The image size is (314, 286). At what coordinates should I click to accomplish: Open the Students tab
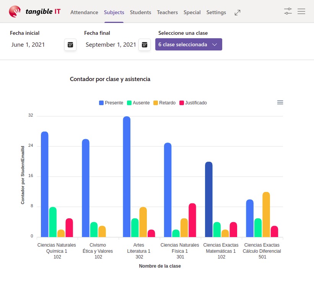140,12
